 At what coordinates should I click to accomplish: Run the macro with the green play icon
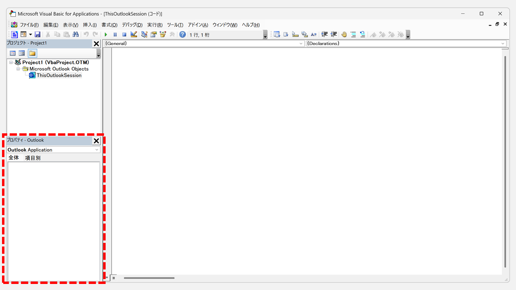(106, 35)
